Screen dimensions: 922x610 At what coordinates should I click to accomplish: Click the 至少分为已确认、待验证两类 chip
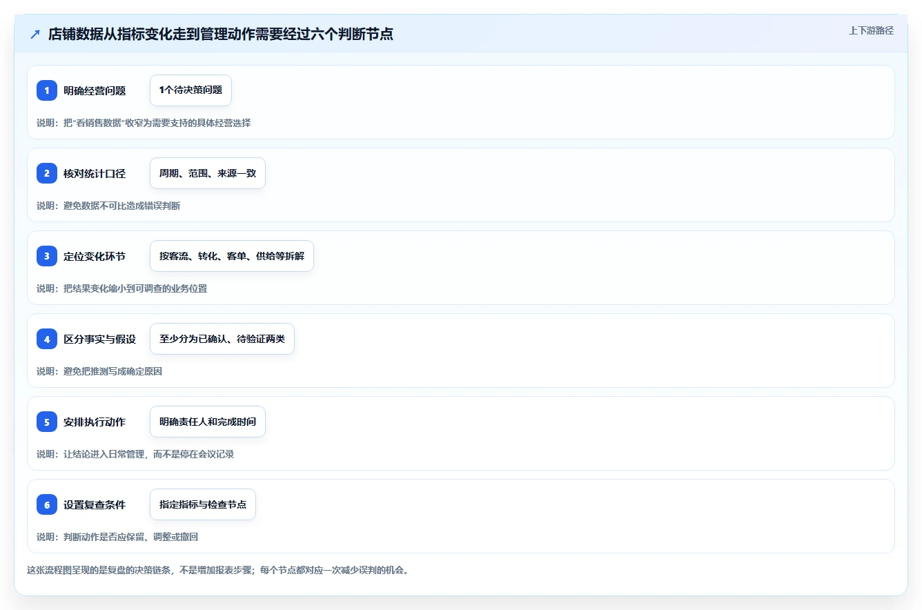pos(222,339)
